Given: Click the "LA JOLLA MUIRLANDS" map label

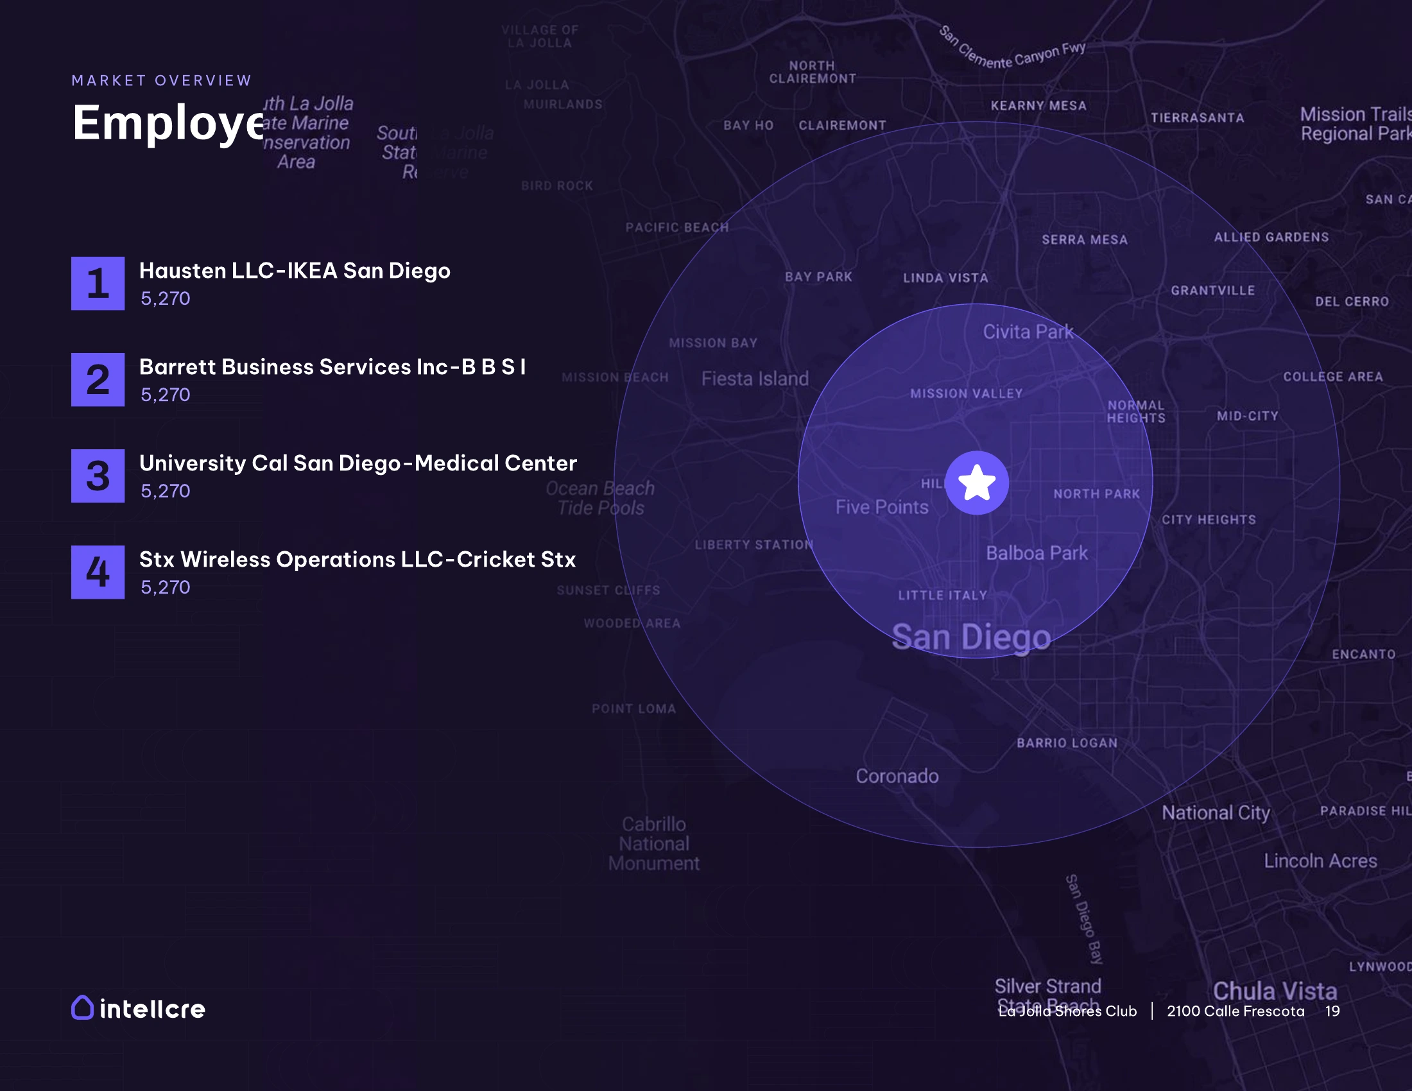Looking at the screenshot, I should (553, 94).
